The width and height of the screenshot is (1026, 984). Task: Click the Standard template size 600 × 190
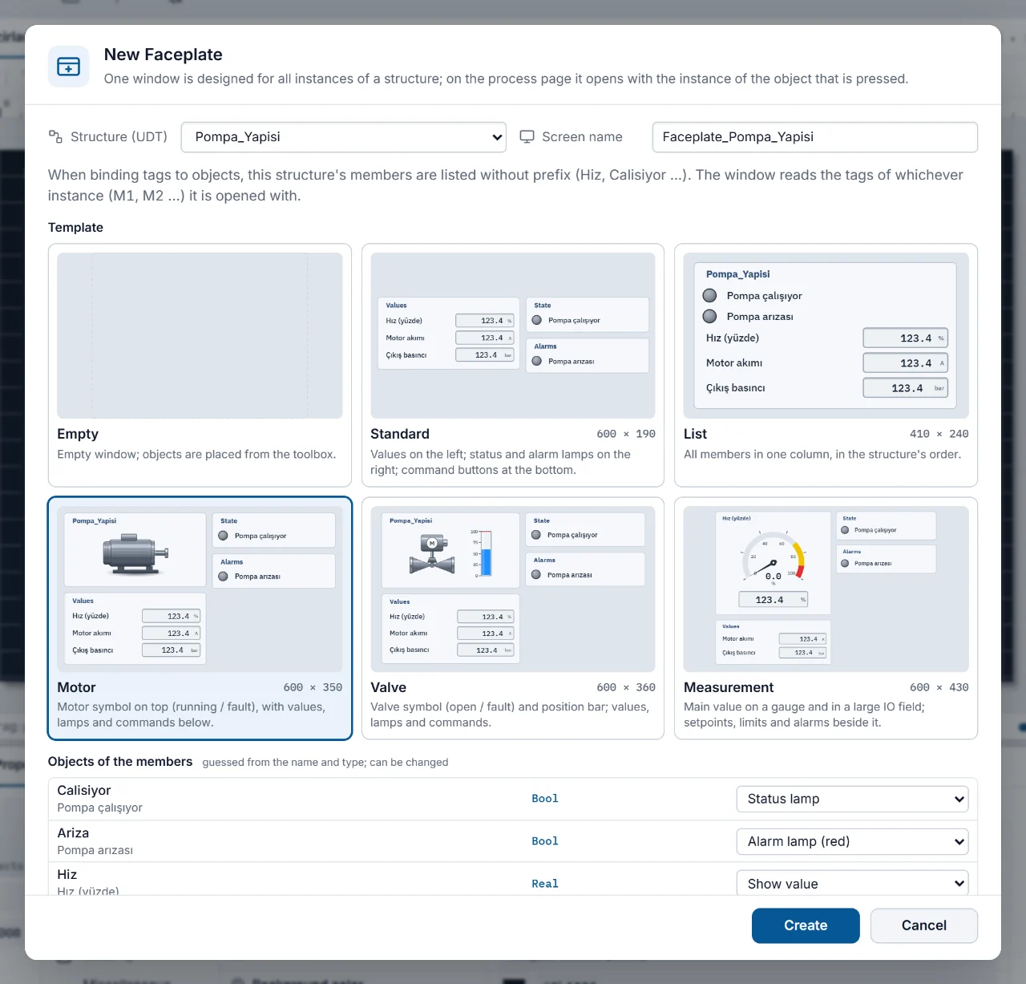click(626, 434)
